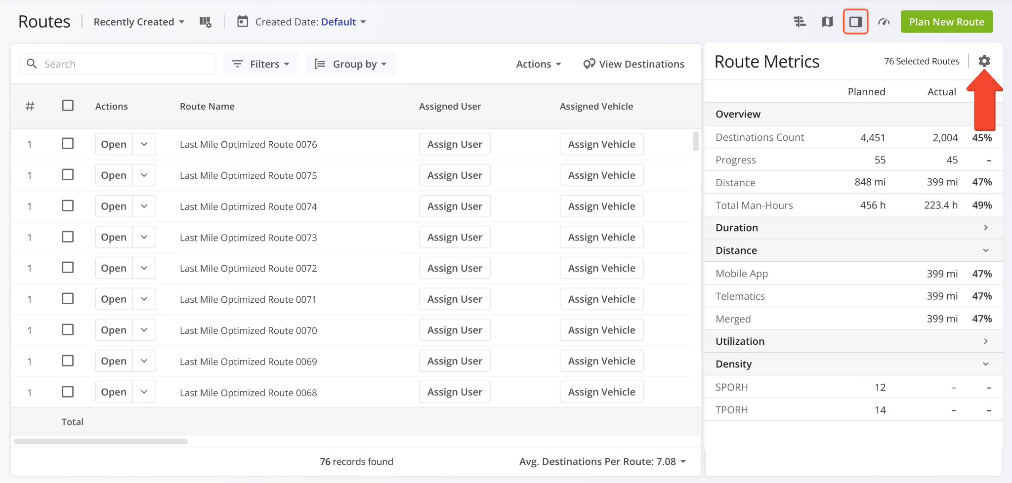Open Route Metrics settings gear
This screenshot has width=1012, height=483.
pyautogui.click(x=984, y=61)
